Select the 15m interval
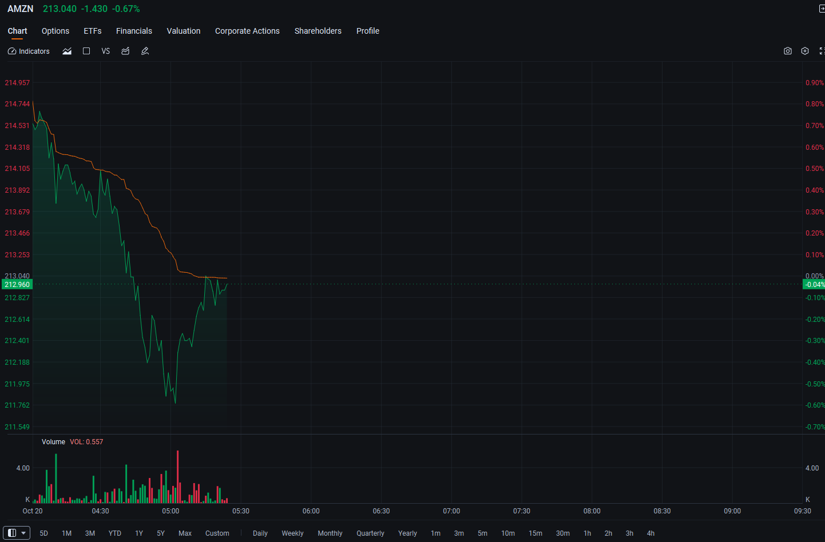This screenshot has width=825, height=542. 536,533
